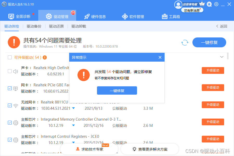Open version dropdown for Interrupt Control Registers
Image resolution: width=234 pixels, height=156 pixels.
[x=73, y=142]
